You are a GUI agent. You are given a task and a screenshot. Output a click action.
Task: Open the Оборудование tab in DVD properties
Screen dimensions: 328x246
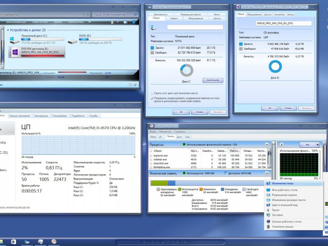pyautogui.click(x=254, y=14)
